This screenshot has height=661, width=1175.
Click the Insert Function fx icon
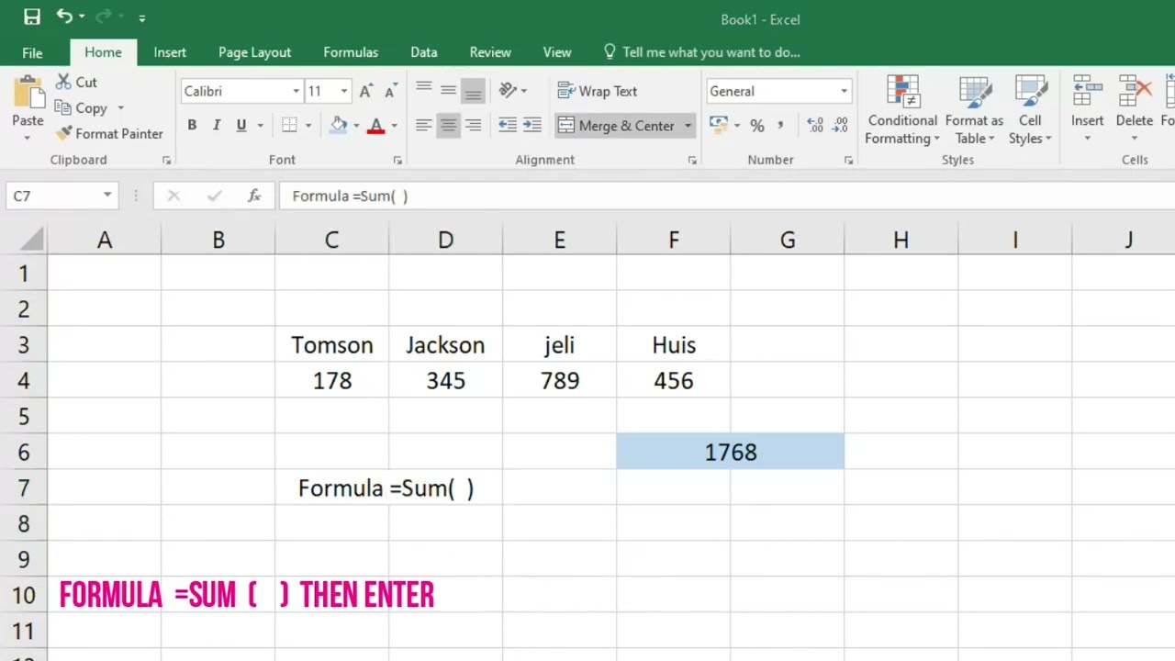click(254, 196)
